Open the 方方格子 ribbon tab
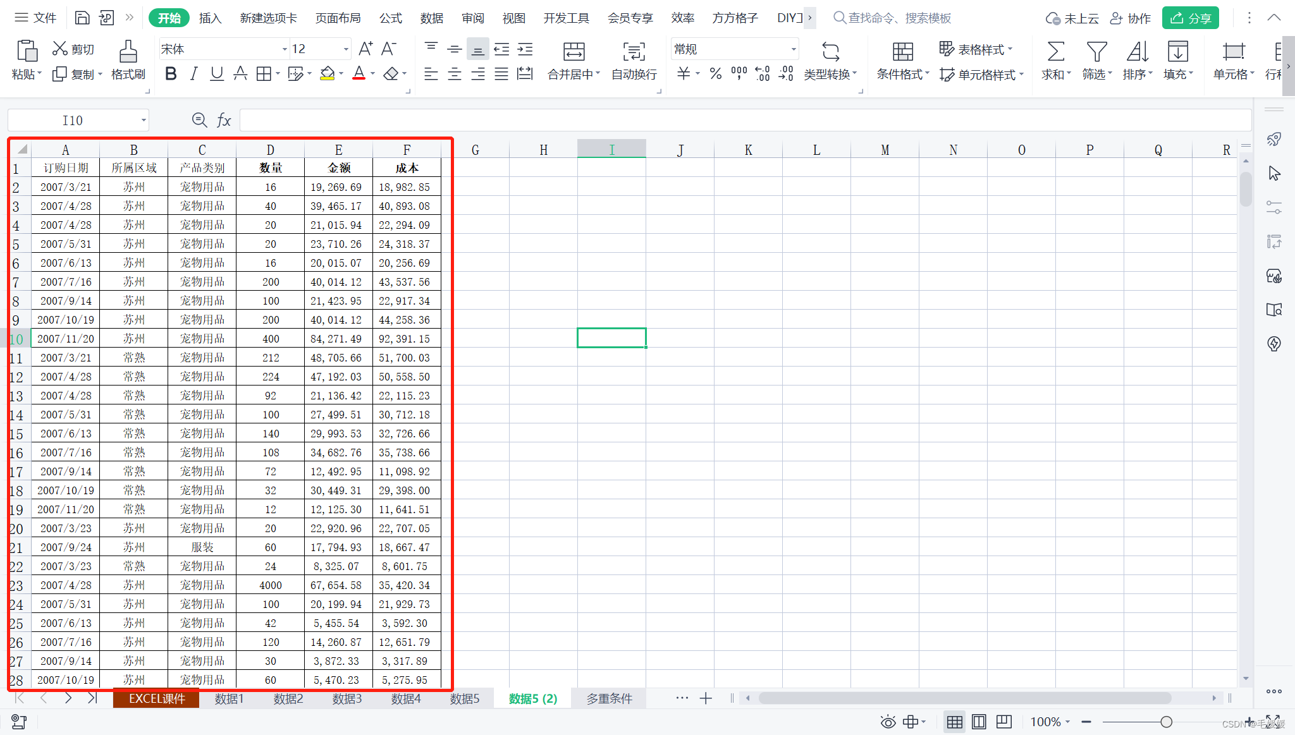The height and width of the screenshot is (735, 1295). [x=735, y=18]
